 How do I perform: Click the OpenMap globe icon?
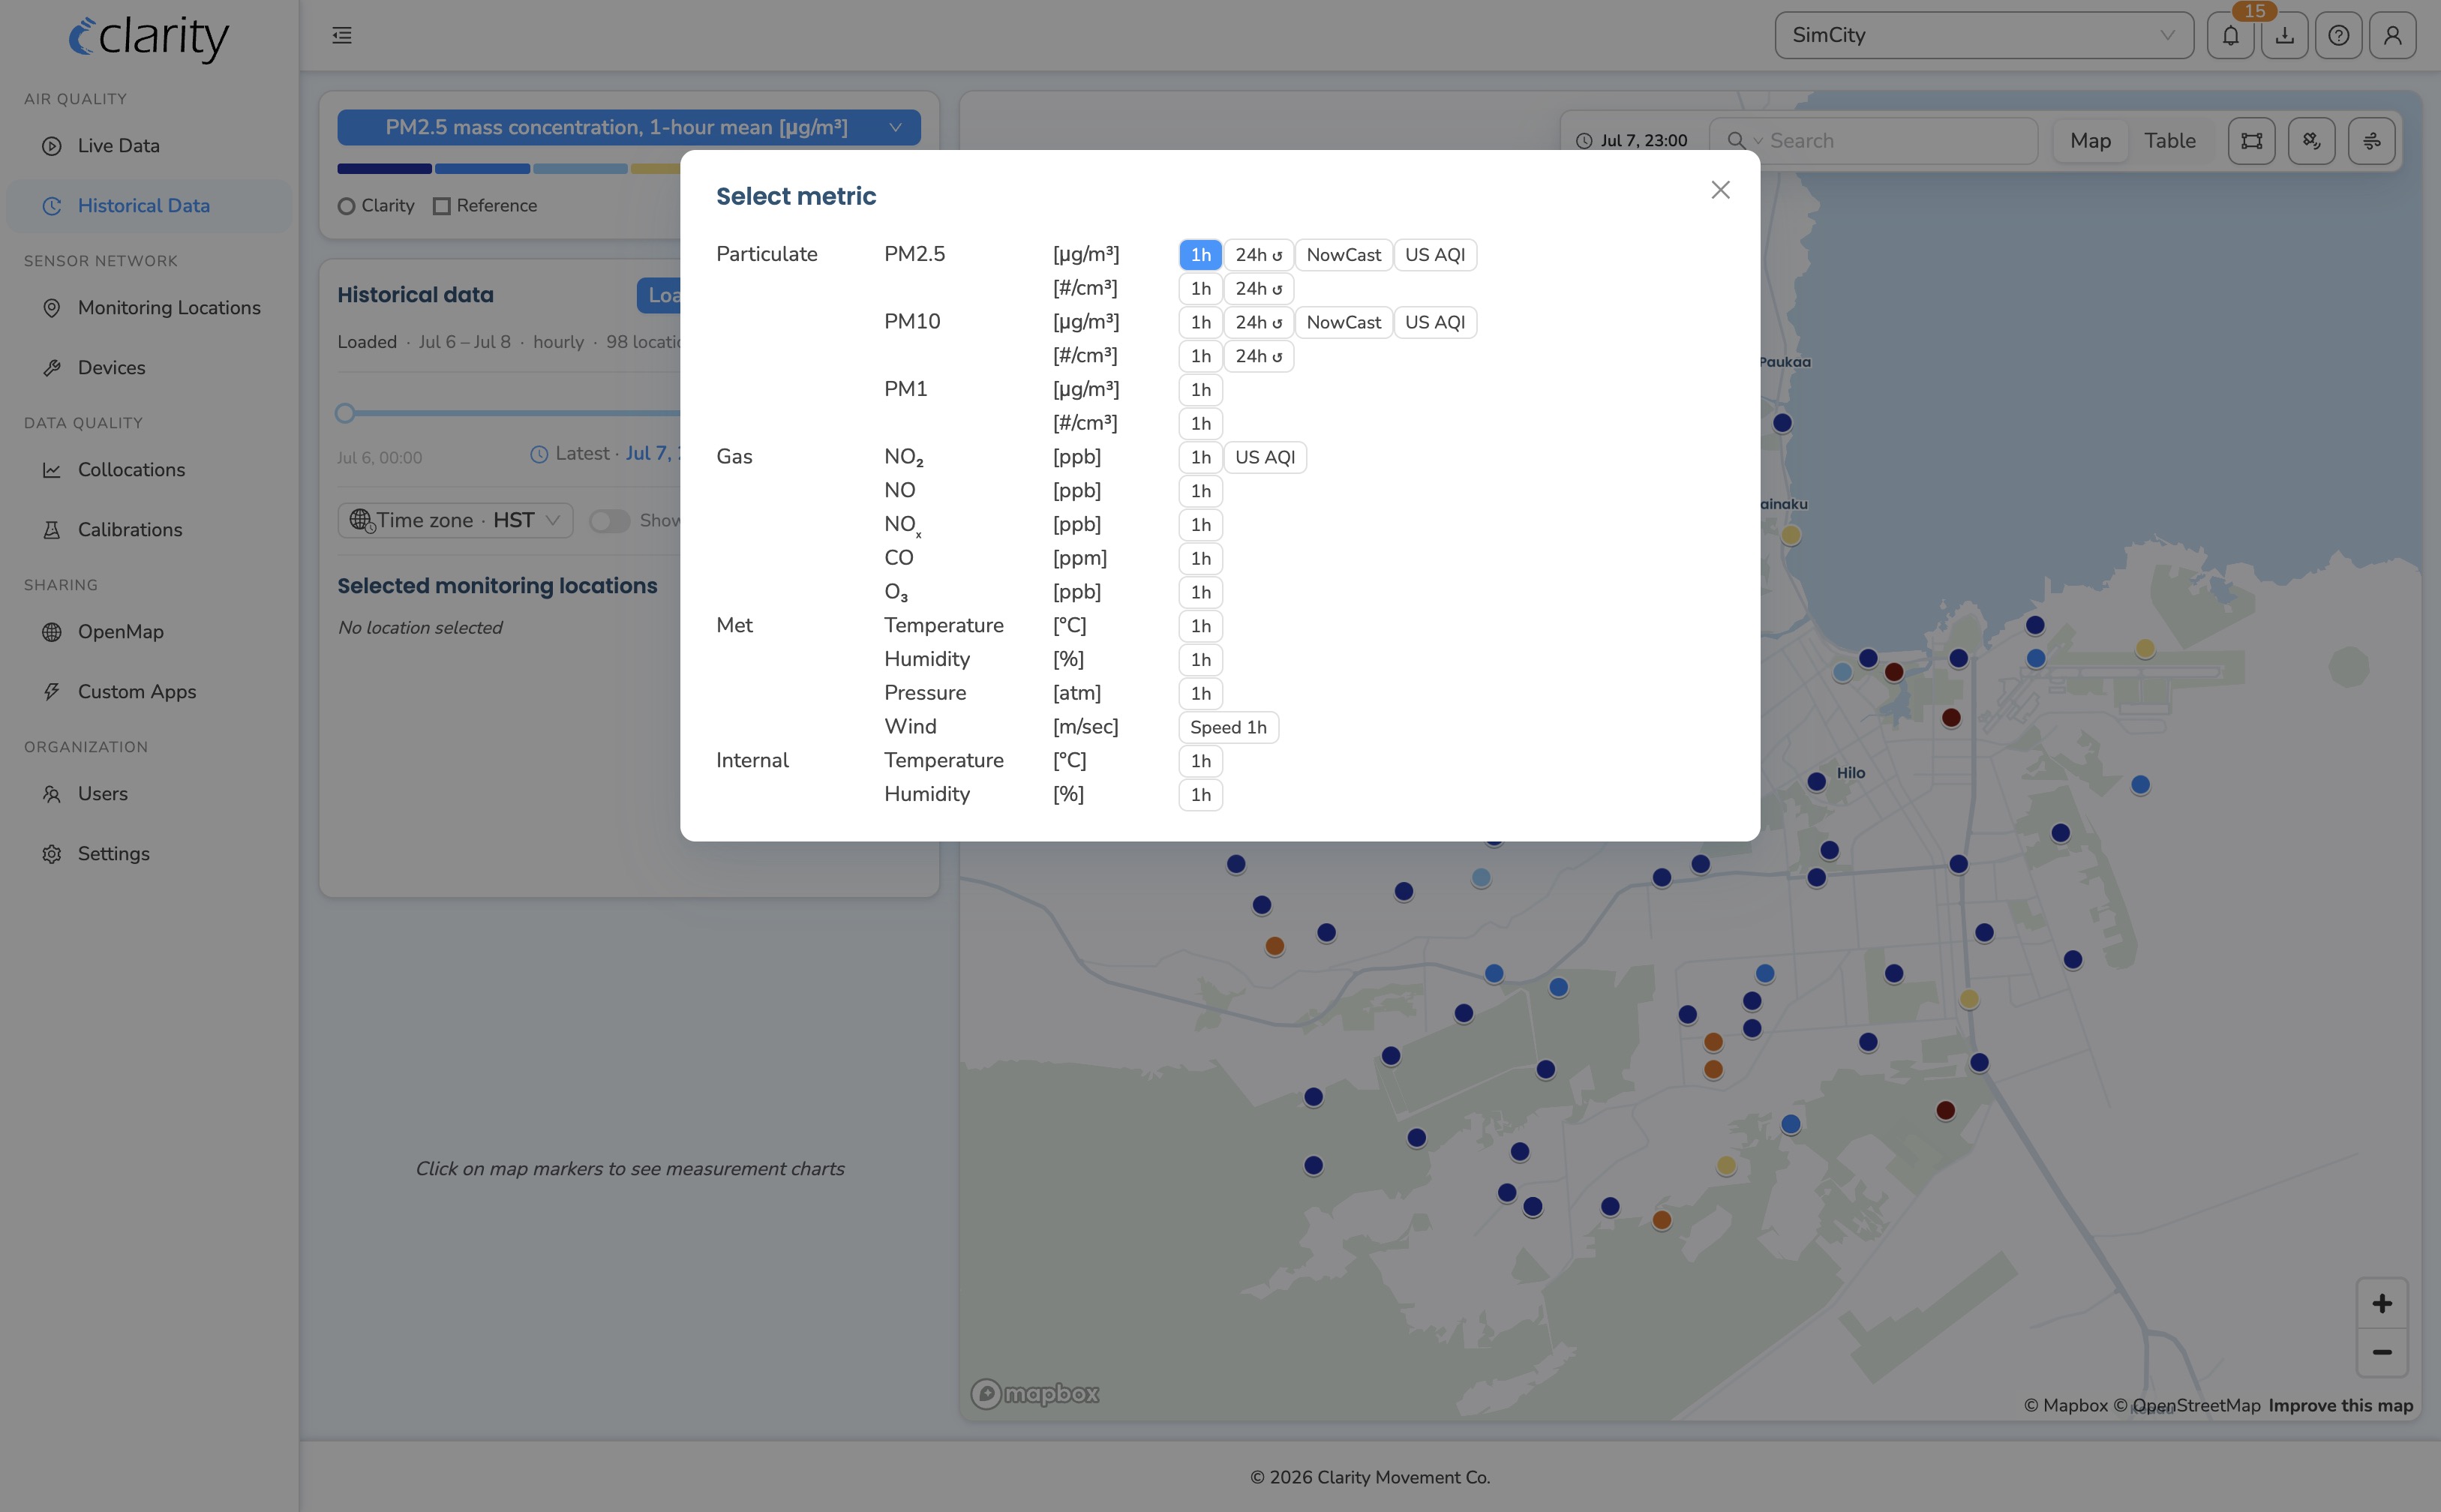[x=52, y=632]
